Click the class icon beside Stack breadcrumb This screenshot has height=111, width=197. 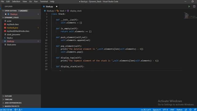pos(58,11)
